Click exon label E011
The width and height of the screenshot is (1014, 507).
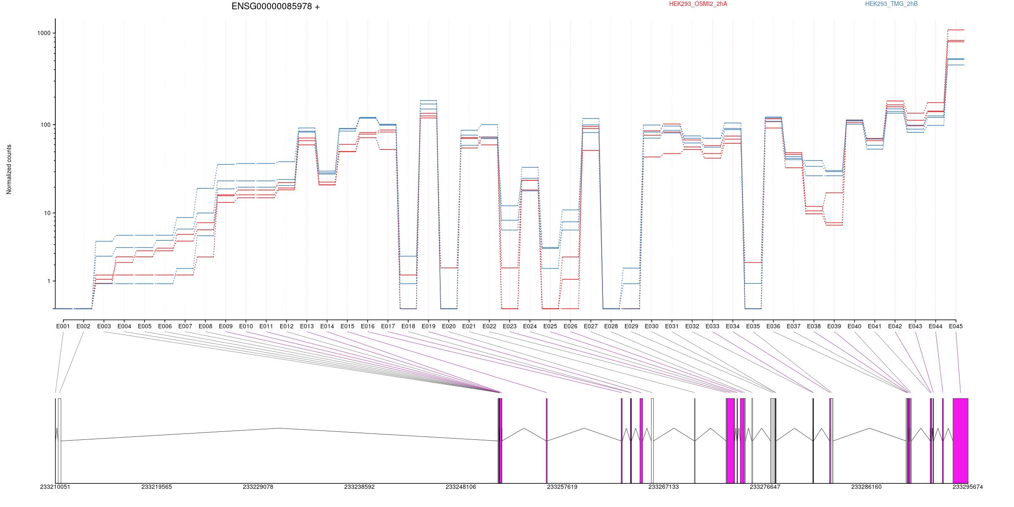266,326
